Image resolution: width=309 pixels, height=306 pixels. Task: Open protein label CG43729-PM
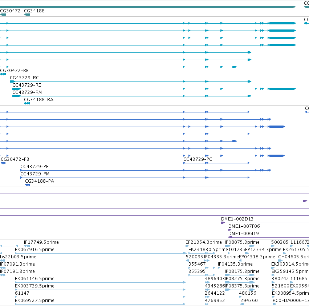pos(35,174)
